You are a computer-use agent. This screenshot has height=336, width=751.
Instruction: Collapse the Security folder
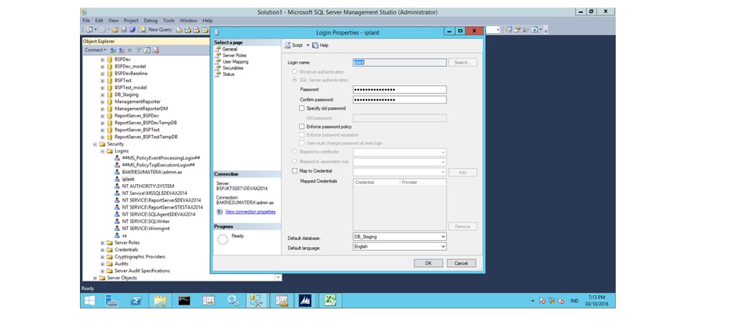95,144
